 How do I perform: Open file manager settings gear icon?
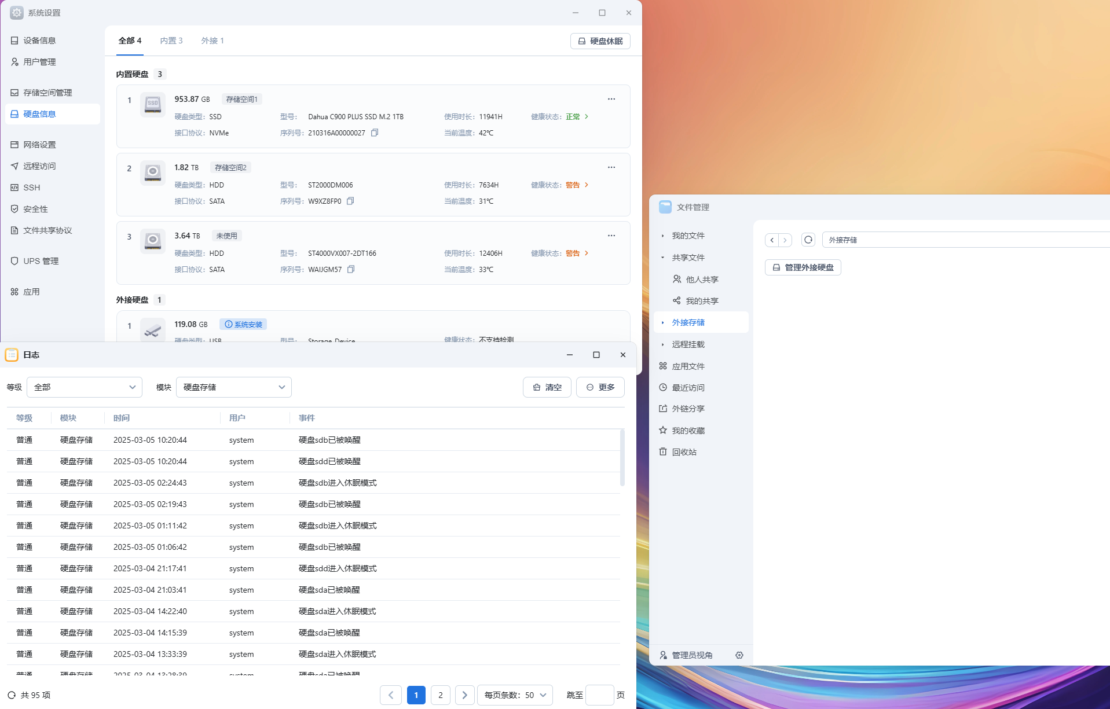739,655
